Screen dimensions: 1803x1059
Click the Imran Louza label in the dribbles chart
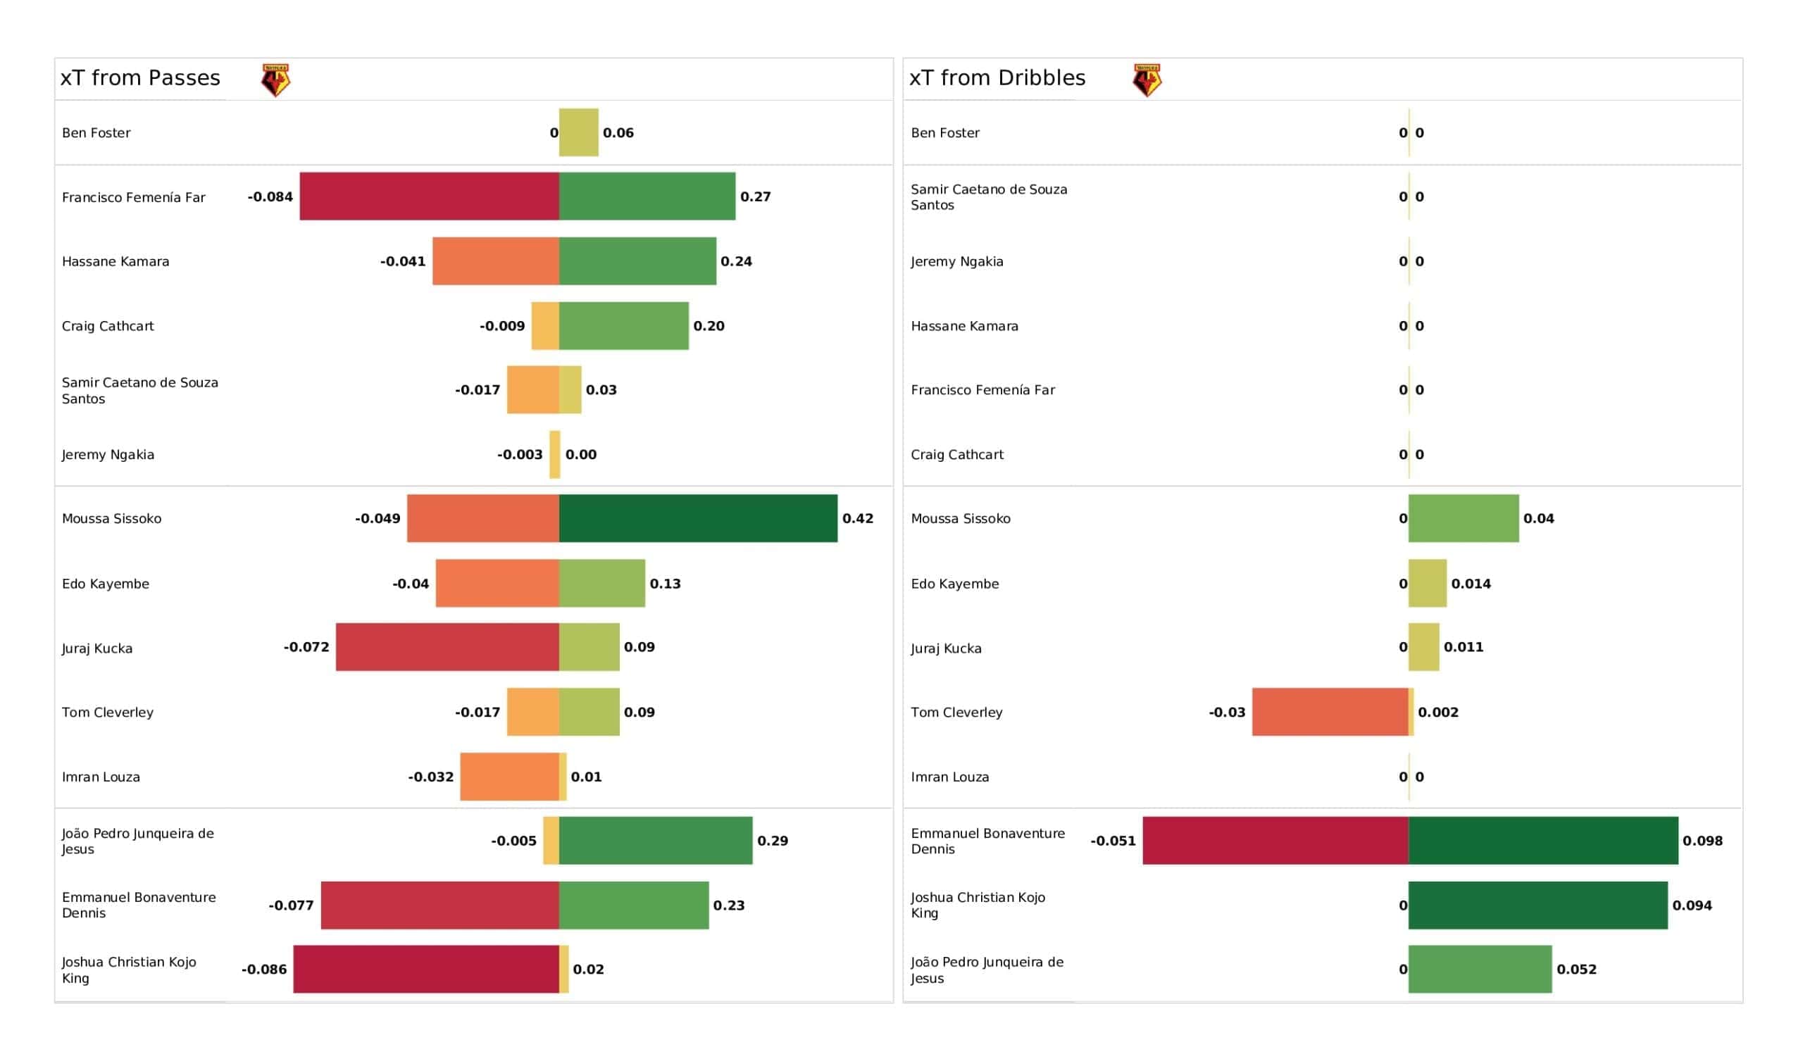[x=950, y=777]
